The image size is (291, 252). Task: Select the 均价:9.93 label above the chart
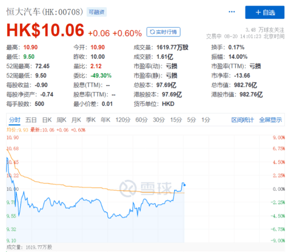(x=18, y=130)
